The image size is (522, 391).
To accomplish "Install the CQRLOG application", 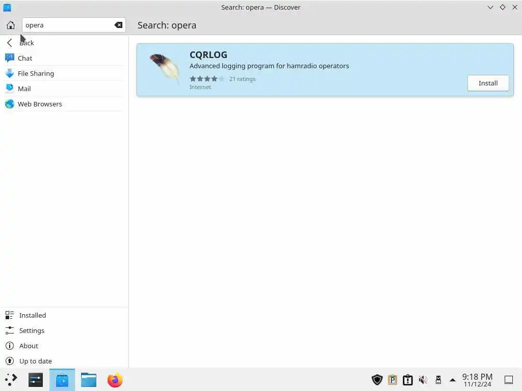I will 488,83.
